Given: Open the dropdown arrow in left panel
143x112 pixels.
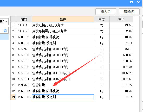Looking at the screenshot, I should click(6, 21).
